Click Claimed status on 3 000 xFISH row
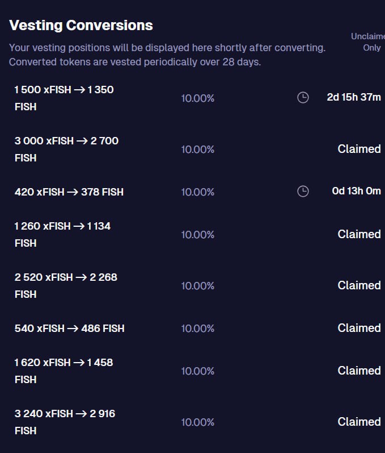This screenshot has height=453, width=385. 359,149
